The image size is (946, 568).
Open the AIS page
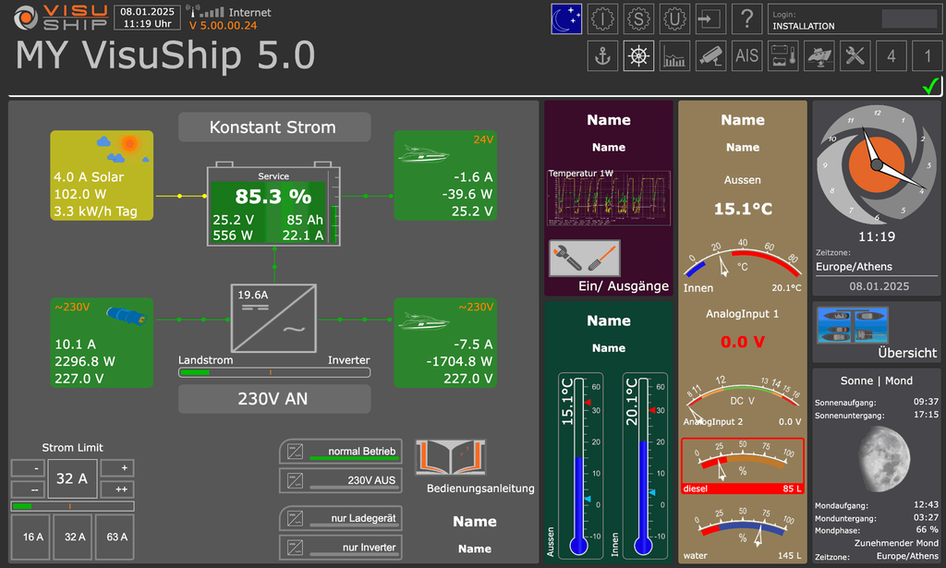coord(746,56)
